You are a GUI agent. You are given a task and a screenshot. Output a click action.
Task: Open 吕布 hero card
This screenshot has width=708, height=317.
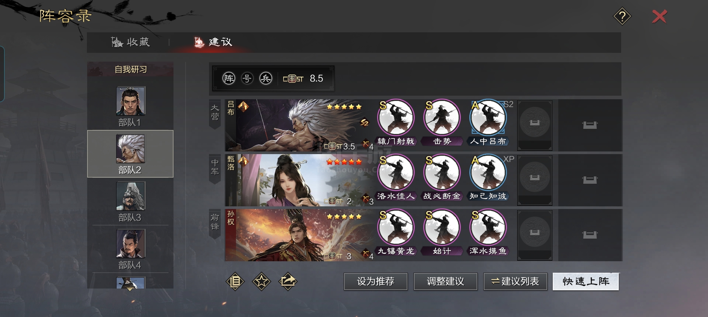[299, 125]
